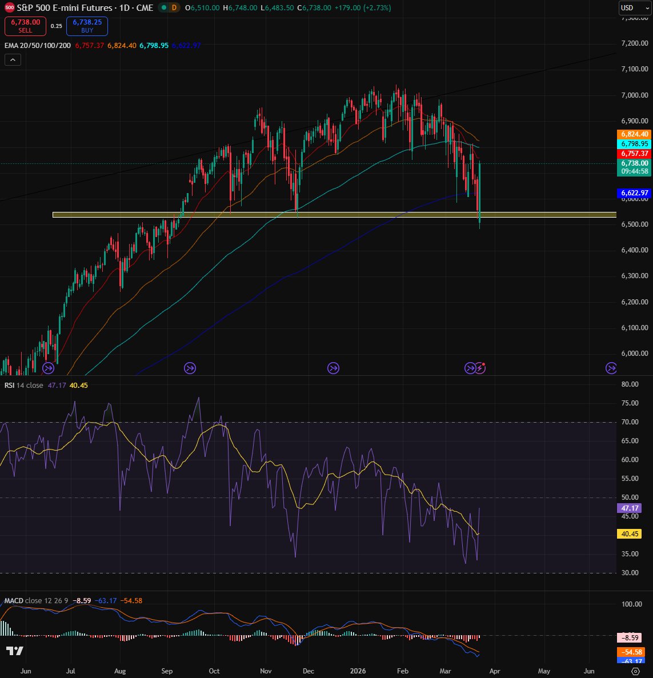Click the 6,500.00 price scale label
653x678 pixels.
tap(634, 224)
